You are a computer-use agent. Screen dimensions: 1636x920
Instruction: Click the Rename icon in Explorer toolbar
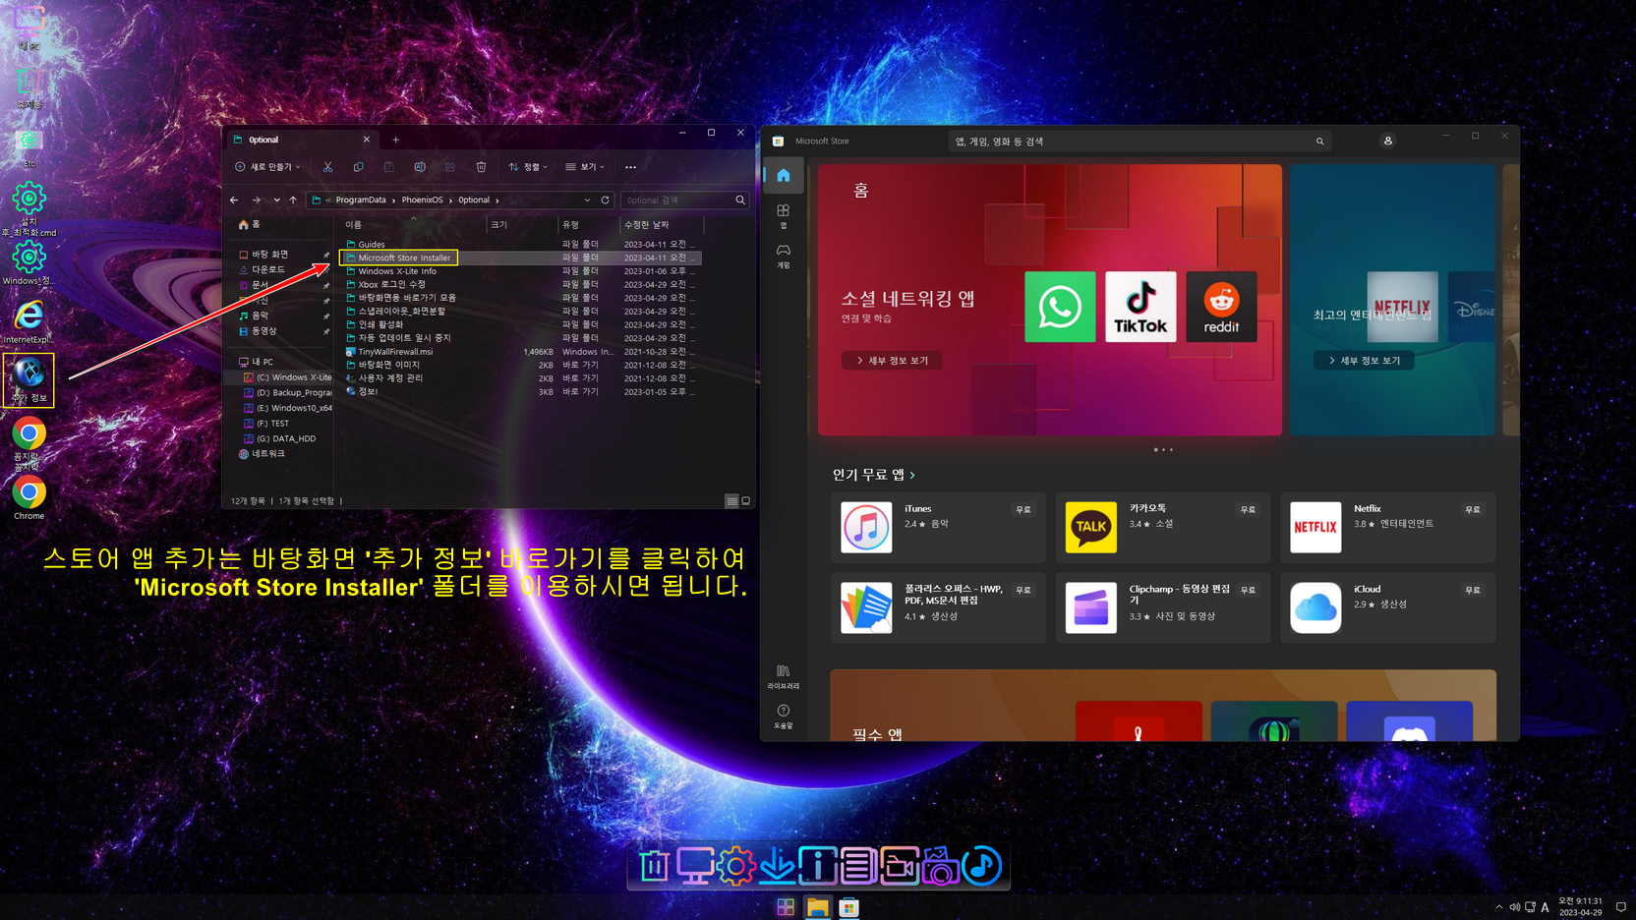[x=420, y=167]
